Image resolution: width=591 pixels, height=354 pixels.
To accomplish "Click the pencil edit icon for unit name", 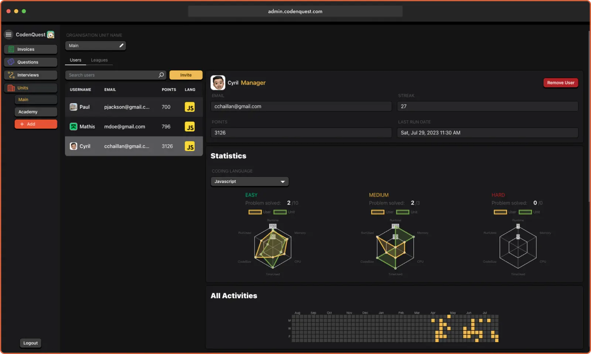I will pos(121,45).
